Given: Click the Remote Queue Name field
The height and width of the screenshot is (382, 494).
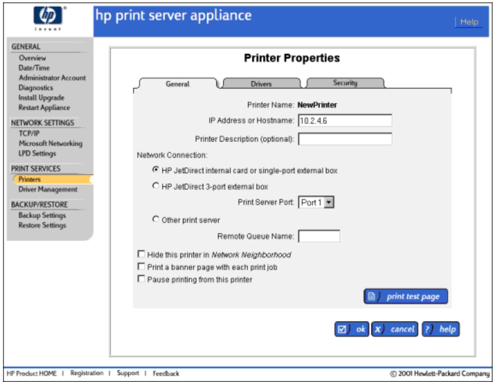Looking at the screenshot, I should (319, 236).
